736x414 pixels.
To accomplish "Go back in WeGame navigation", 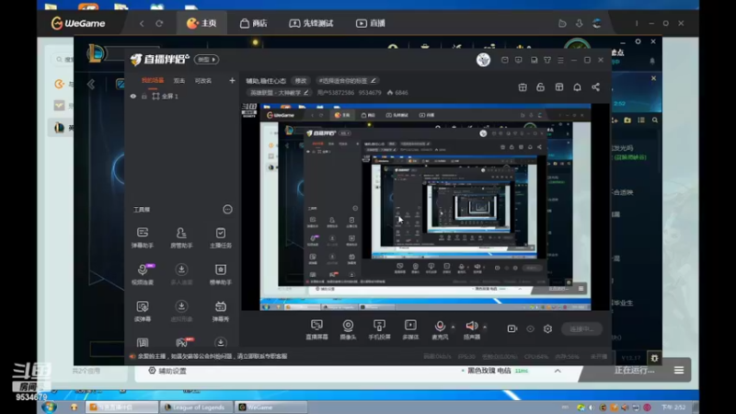I will (x=142, y=23).
